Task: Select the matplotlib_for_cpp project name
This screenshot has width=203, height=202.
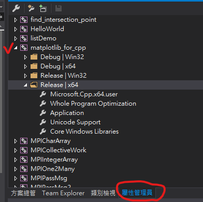Action: tap(58, 48)
